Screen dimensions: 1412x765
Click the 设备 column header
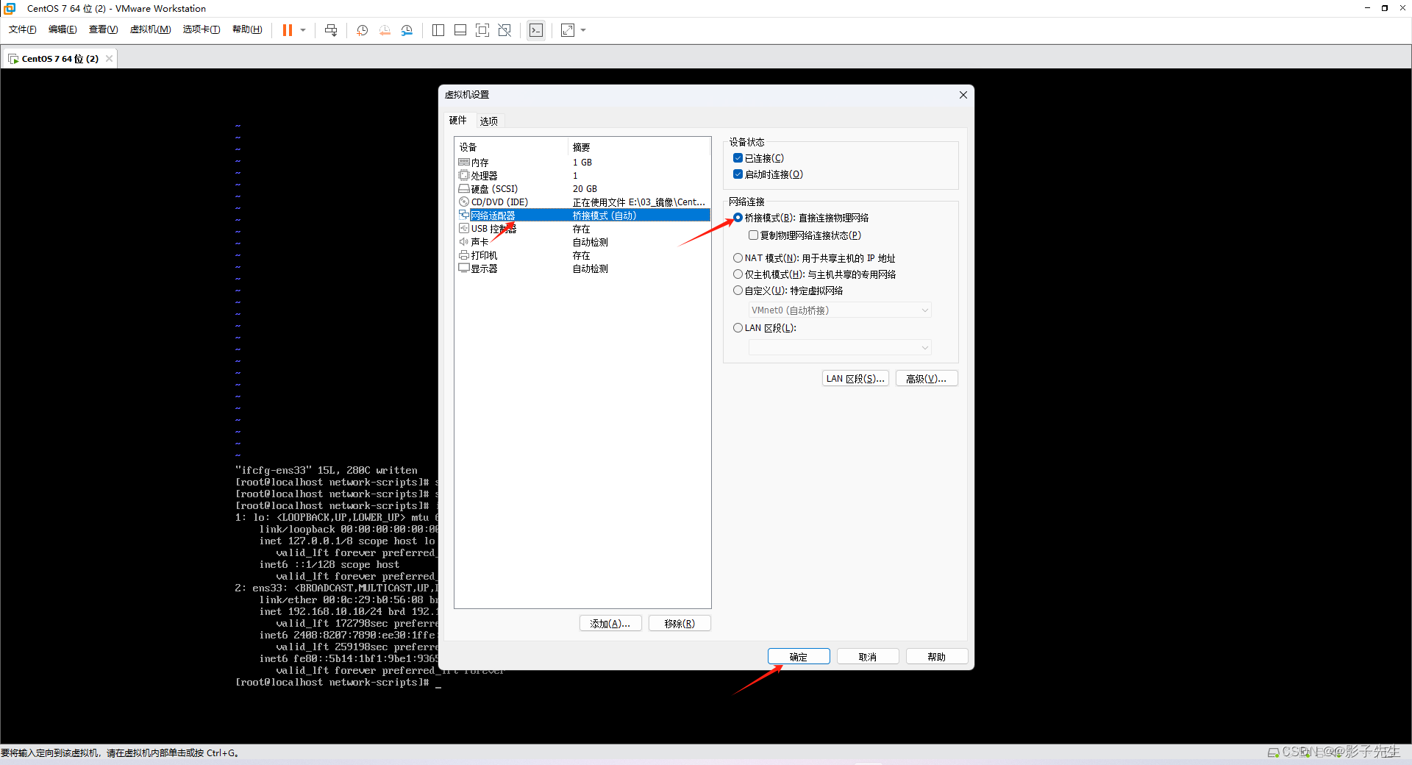pos(512,148)
